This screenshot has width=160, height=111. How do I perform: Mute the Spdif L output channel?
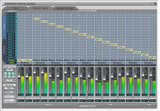click(145, 98)
